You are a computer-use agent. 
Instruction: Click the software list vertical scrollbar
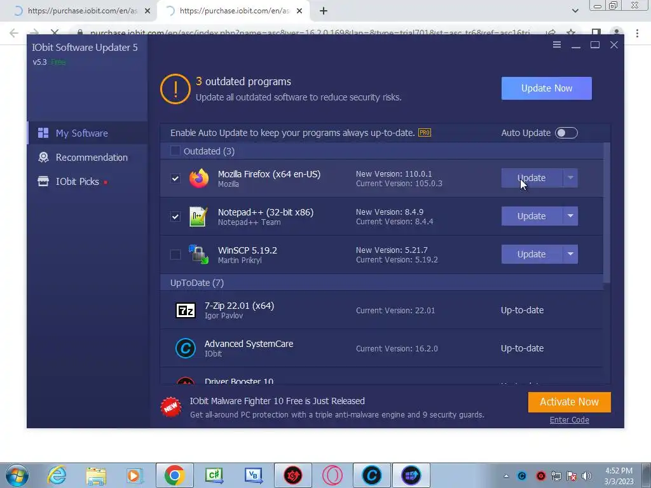[606, 212]
